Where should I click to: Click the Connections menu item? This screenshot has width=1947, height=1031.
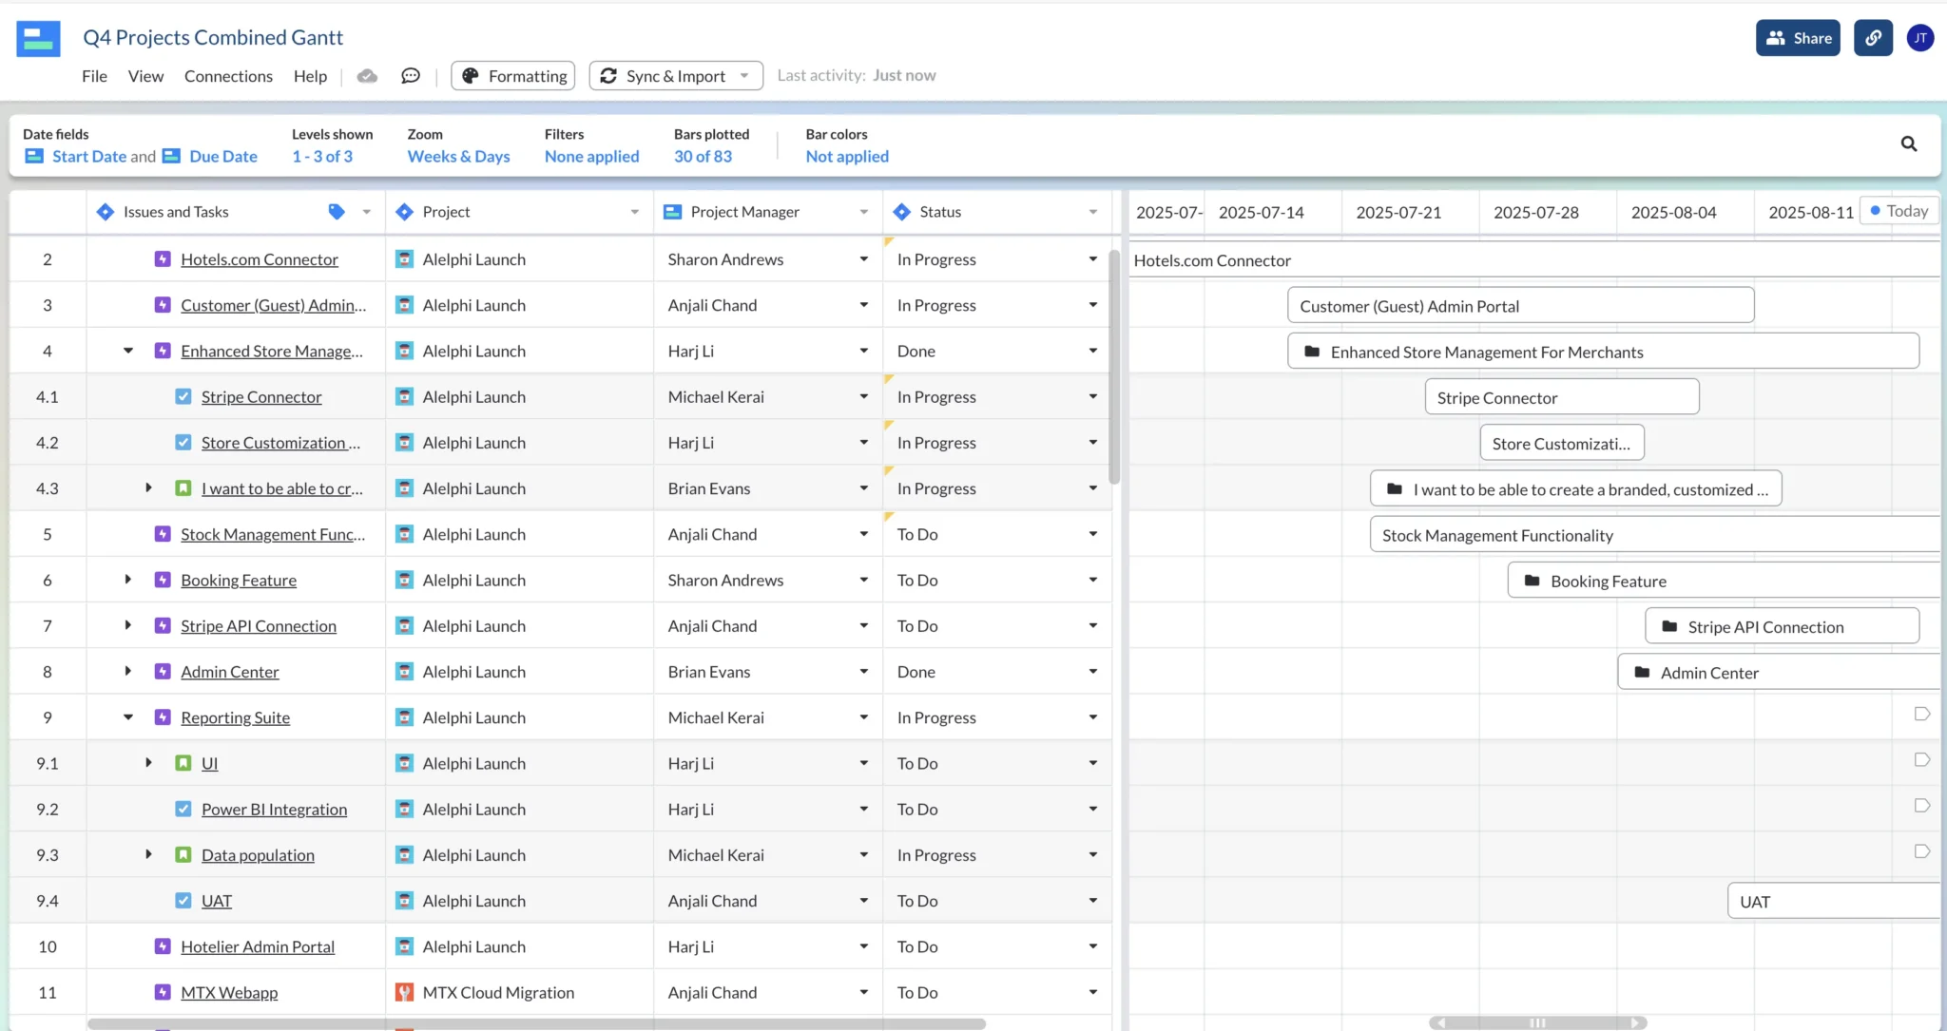(x=228, y=75)
